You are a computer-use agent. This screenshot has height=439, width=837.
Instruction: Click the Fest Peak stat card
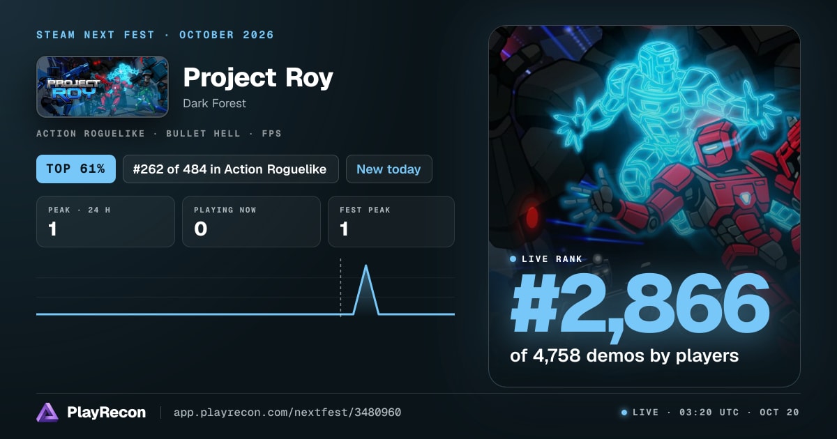(391, 222)
